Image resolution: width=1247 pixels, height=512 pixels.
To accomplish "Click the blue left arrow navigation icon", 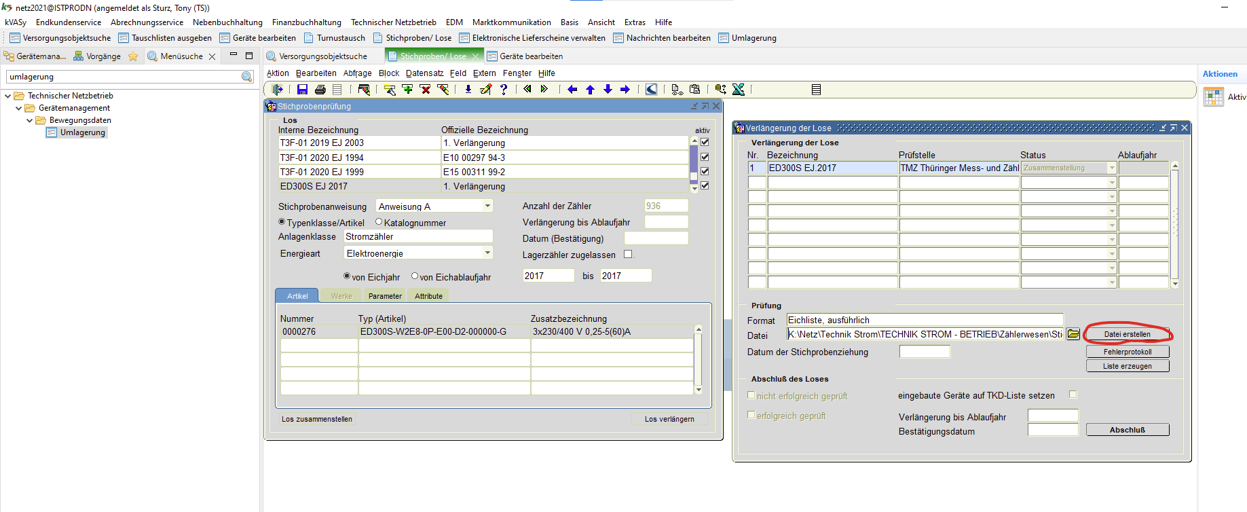I will pos(572,90).
